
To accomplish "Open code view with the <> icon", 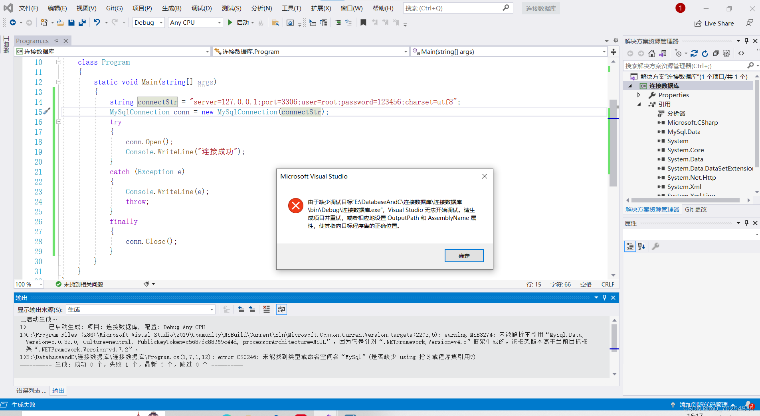I will coord(741,53).
